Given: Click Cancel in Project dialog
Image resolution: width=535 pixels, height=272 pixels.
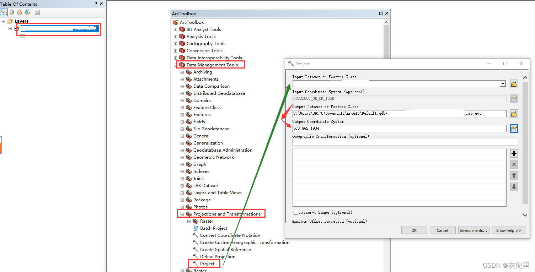Looking at the screenshot, I should tap(443, 230).
